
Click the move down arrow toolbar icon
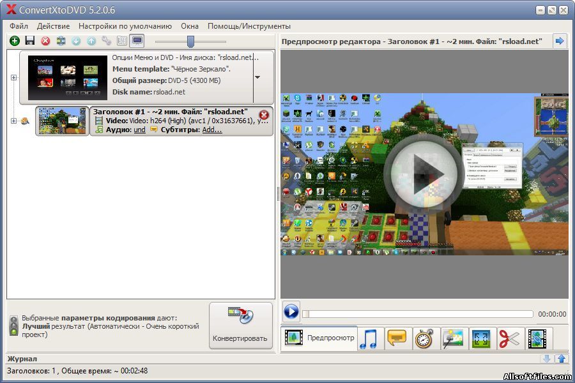point(76,41)
